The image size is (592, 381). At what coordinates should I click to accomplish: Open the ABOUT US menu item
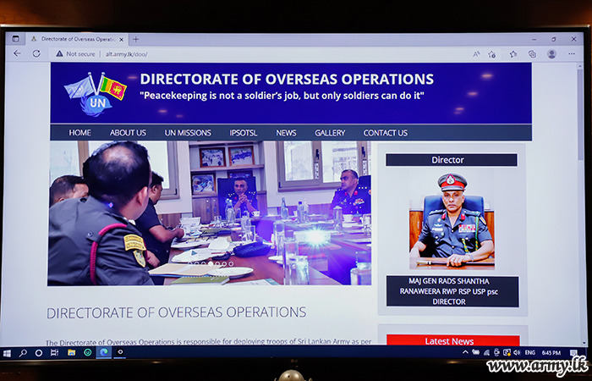(128, 133)
